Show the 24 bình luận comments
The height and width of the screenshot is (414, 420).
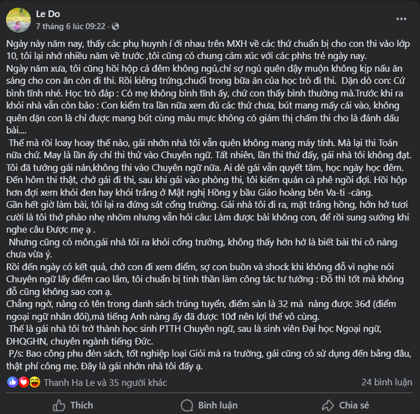[x=387, y=382]
